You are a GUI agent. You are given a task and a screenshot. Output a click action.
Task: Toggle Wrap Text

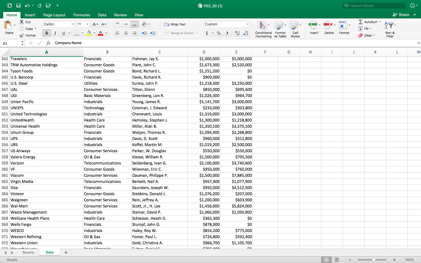(x=175, y=24)
